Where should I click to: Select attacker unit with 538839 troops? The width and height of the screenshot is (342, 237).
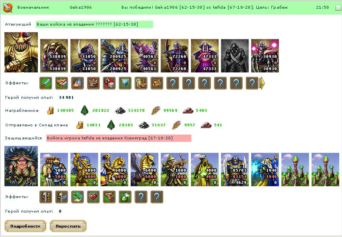[x=54, y=56]
